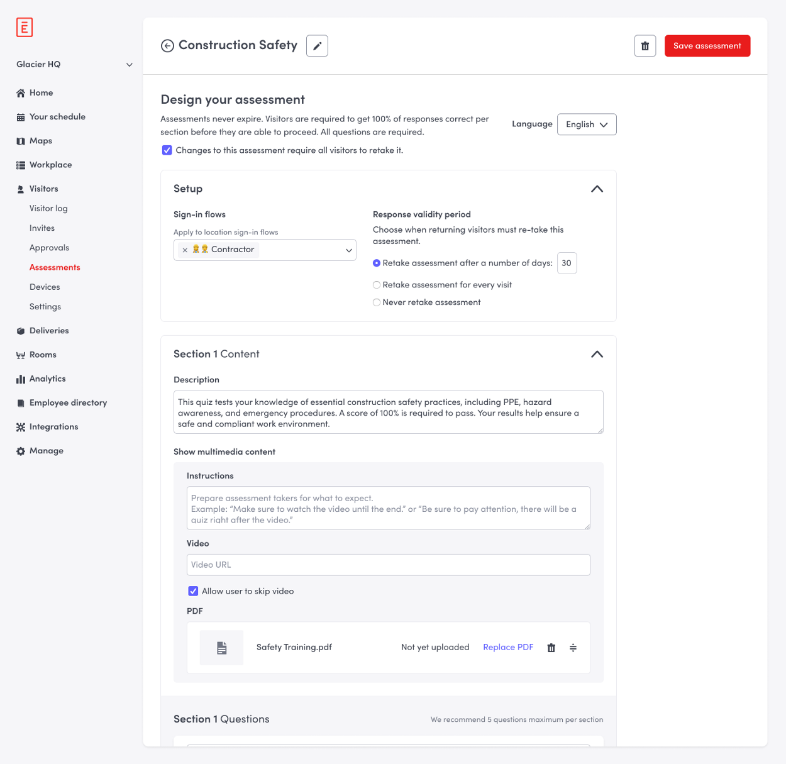Click the Integrations icon in sidebar
The height and width of the screenshot is (764, 786).
[x=21, y=427]
